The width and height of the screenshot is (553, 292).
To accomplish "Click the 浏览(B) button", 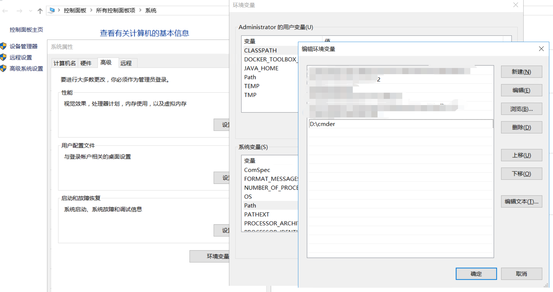I will (521, 108).
